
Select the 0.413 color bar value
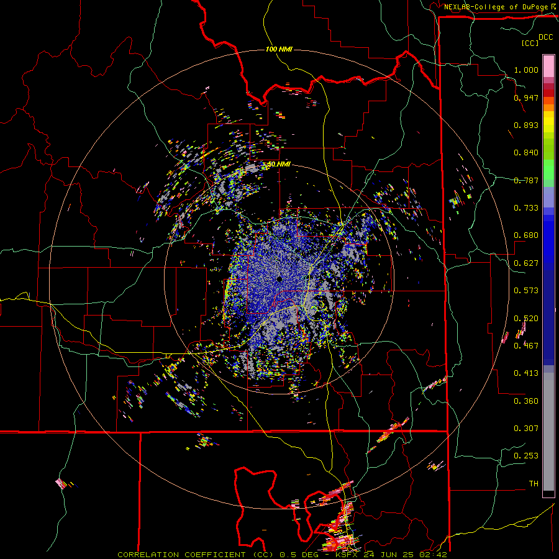[x=526, y=373]
